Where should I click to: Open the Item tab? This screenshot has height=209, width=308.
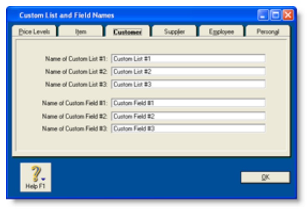(x=81, y=32)
